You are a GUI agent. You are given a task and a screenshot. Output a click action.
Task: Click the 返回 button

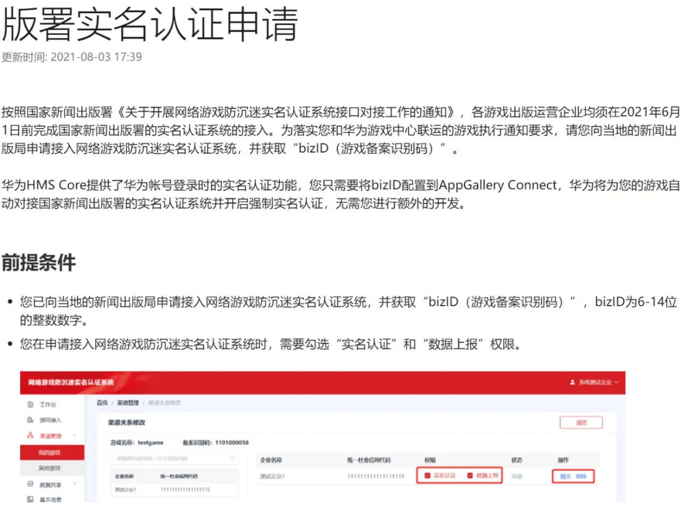(581, 423)
